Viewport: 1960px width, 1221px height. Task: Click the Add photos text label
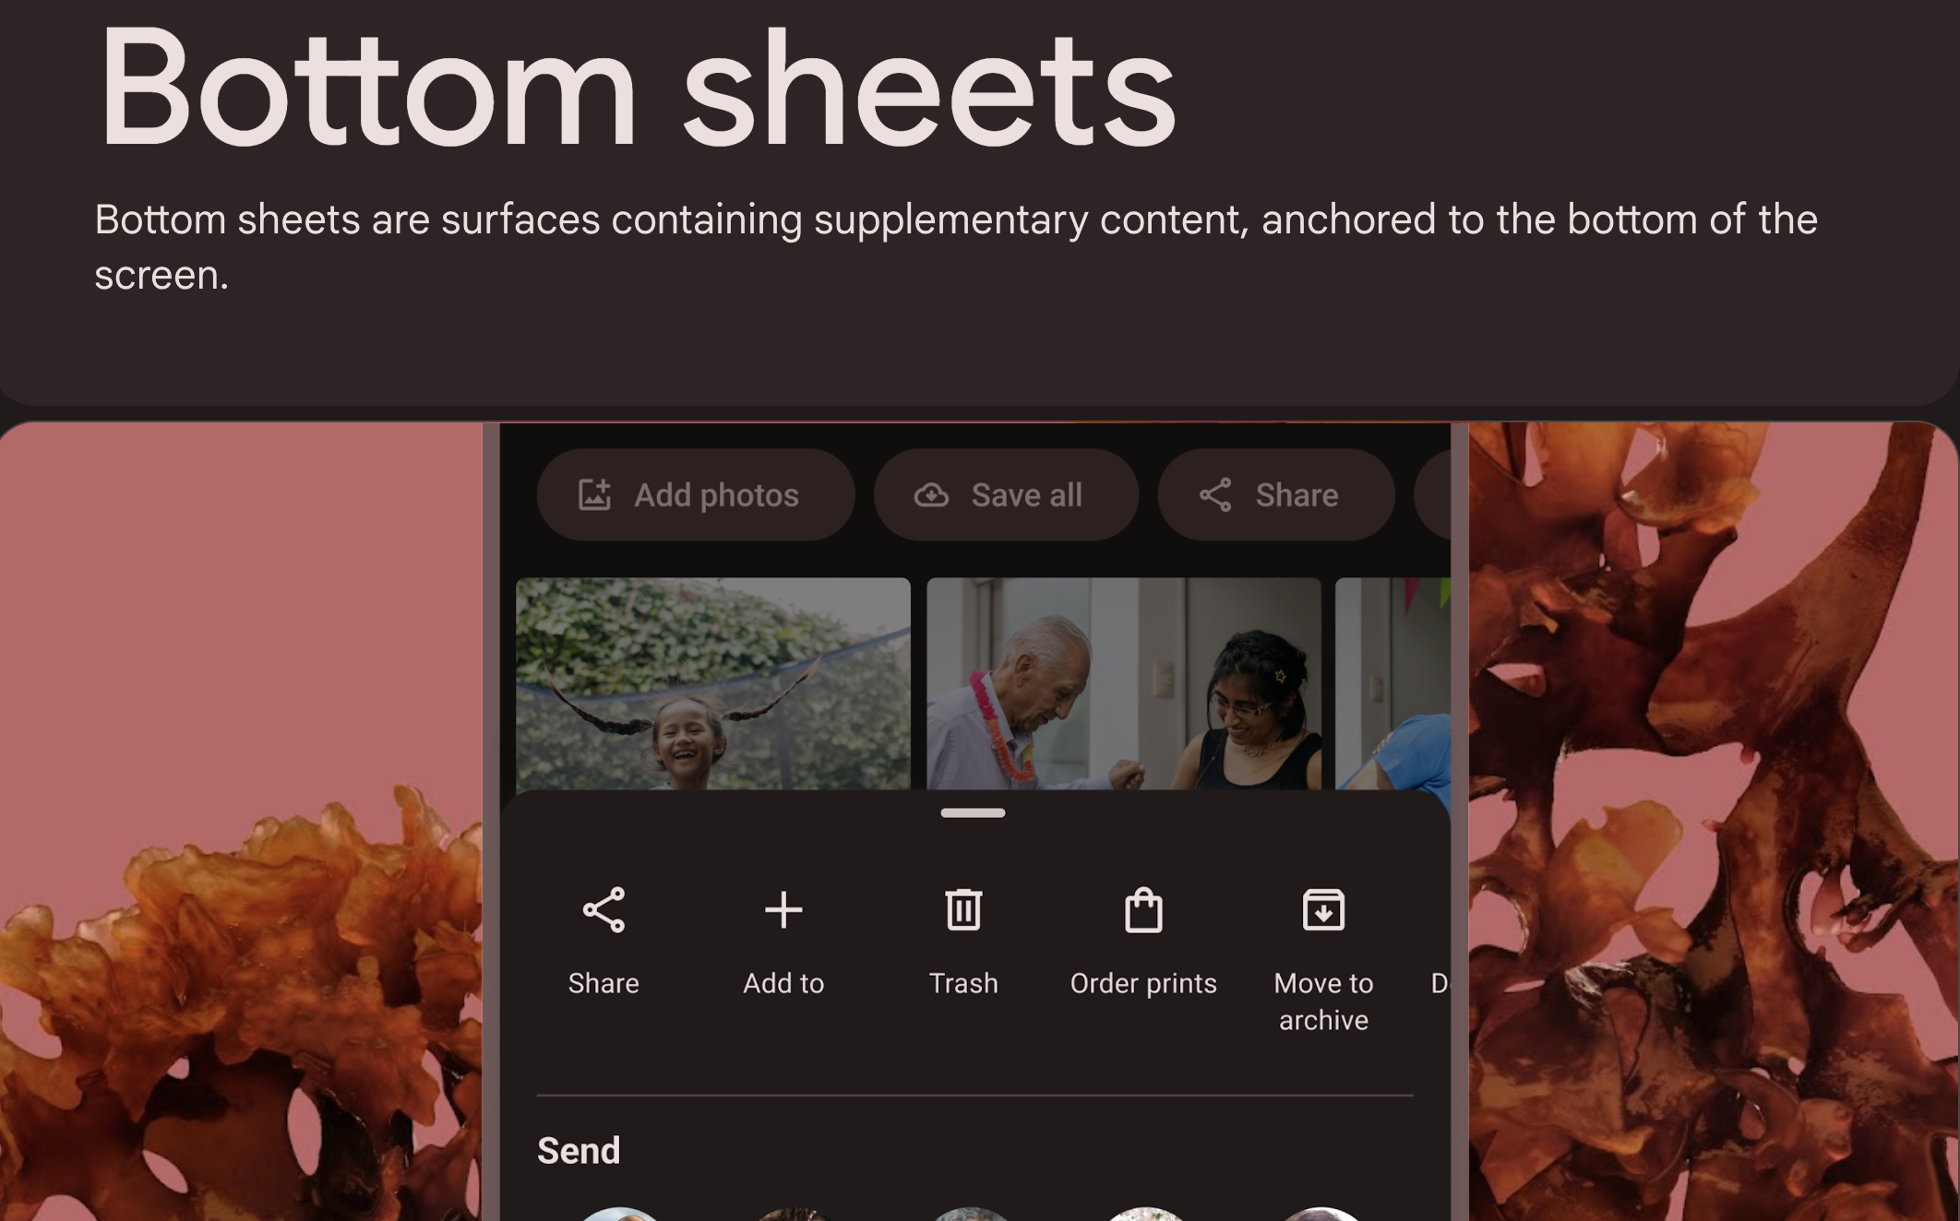click(x=716, y=495)
